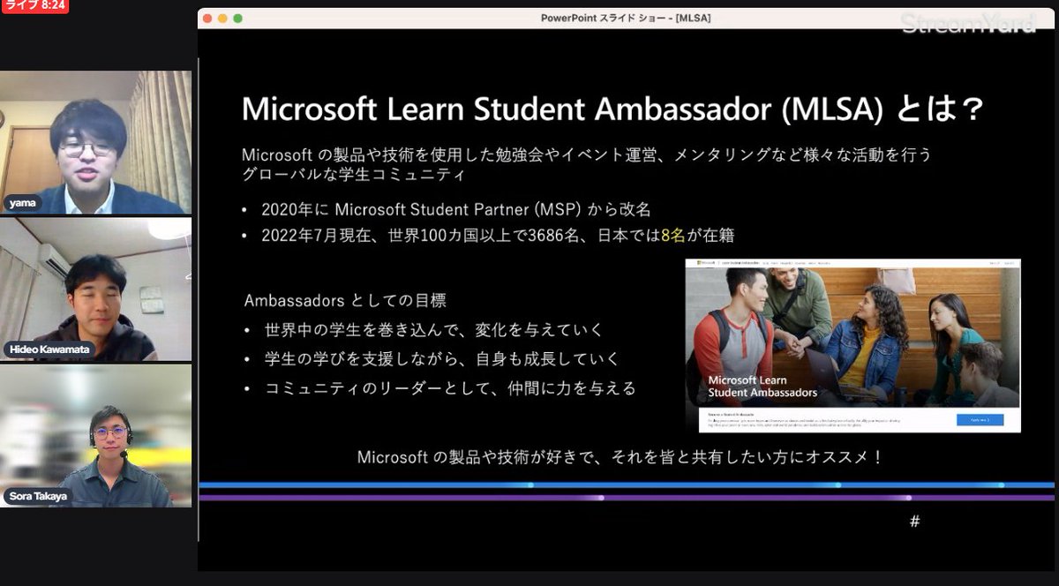Open the chevron on the Apply now button
Image resolution: width=1059 pixels, height=586 pixels.
(988, 420)
